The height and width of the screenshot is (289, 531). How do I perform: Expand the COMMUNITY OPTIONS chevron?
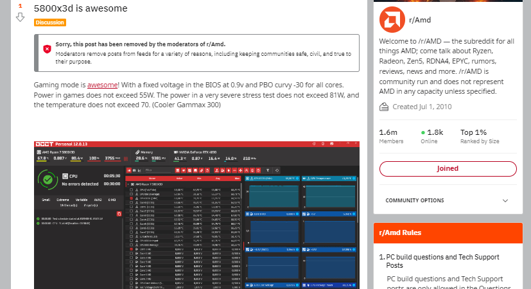(505, 200)
